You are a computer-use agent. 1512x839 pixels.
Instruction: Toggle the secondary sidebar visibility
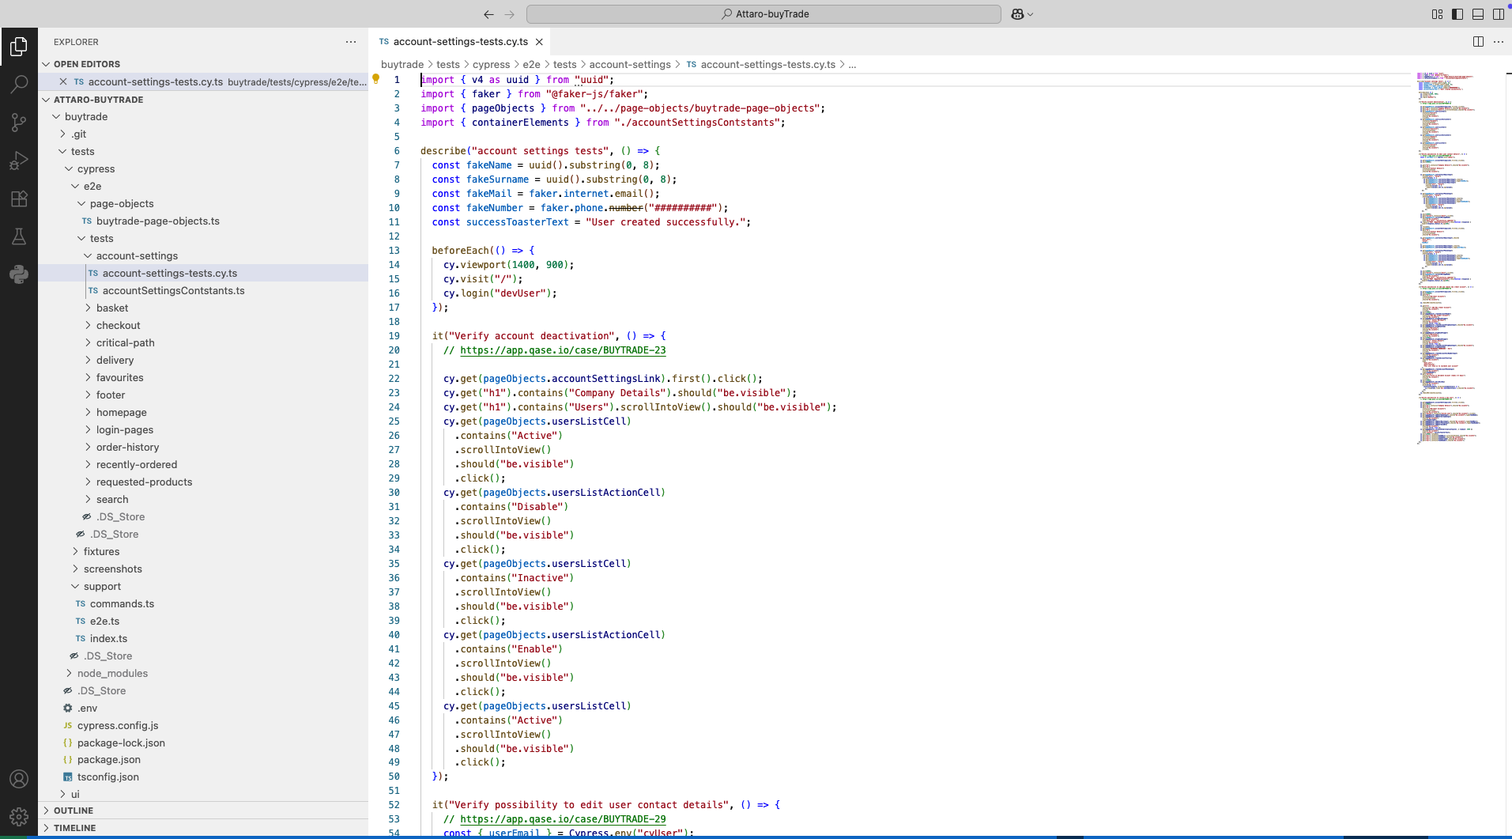(x=1498, y=14)
